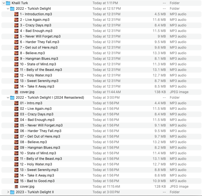Click the icon of 4 - Bad Enough.mp3
Screen dimensions: 202x196
click(16, 31)
